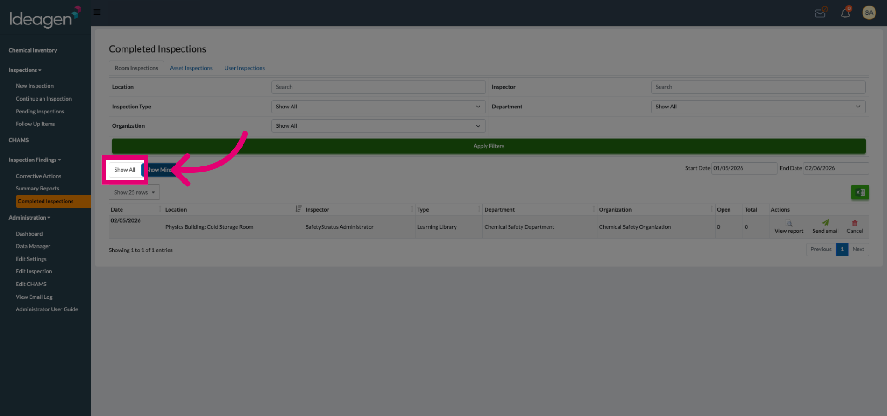This screenshot has width=887, height=416.
Task: Open Data Manager link
Action: tap(33, 246)
